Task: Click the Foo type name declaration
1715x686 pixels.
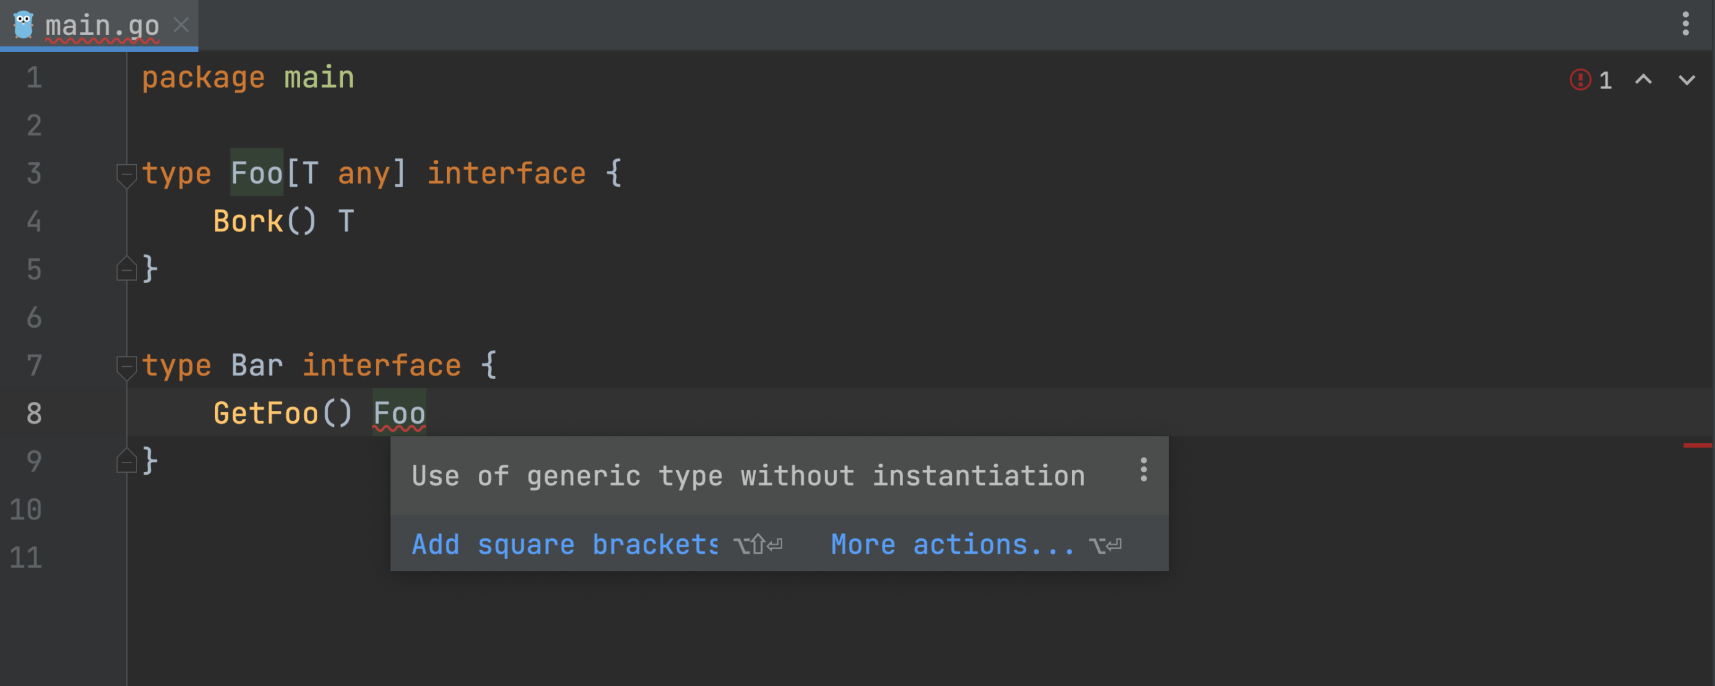Action: tap(256, 173)
